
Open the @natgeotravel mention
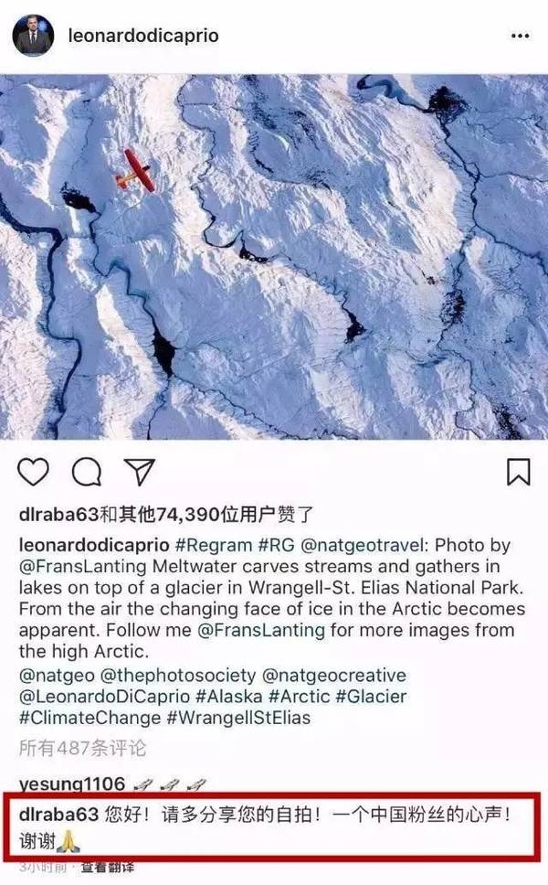[363, 545]
